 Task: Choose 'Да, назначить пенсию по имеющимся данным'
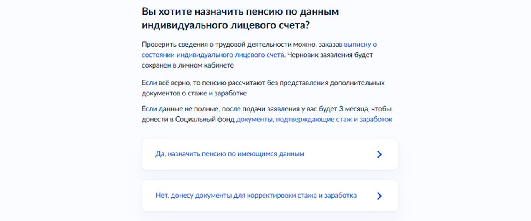coord(270,154)
